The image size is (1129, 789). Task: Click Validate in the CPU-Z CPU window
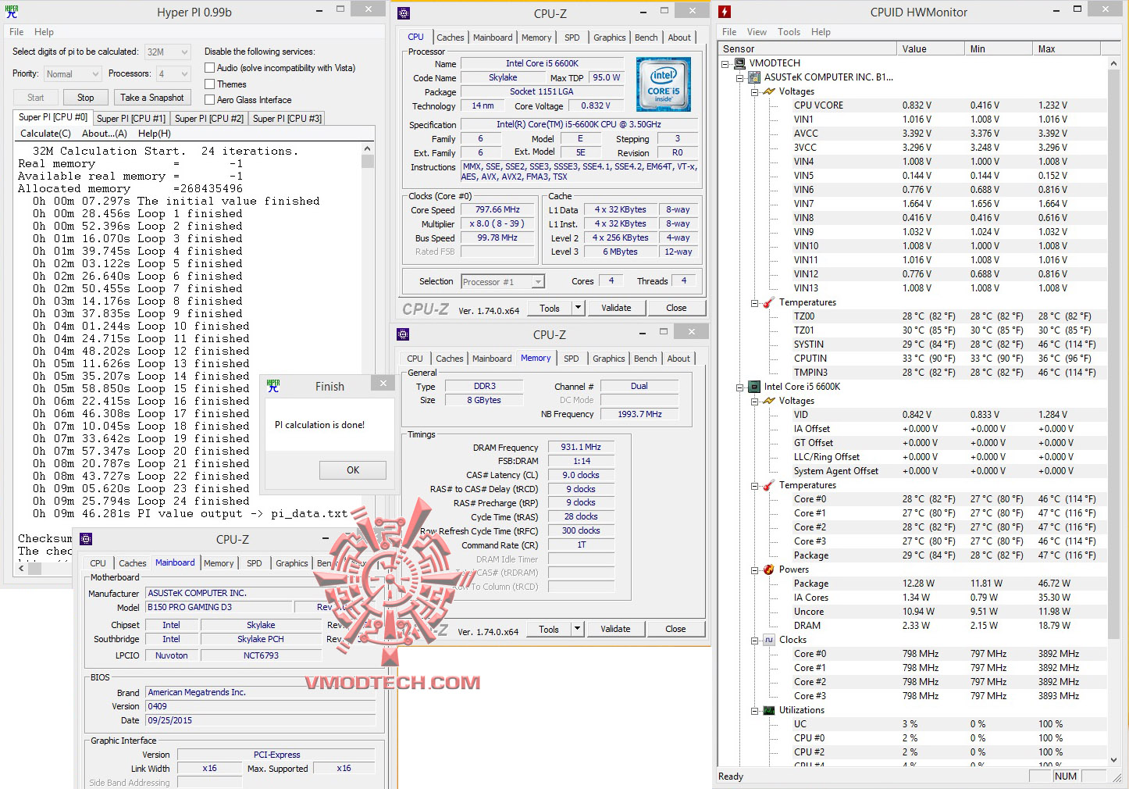tap(616, 308)
